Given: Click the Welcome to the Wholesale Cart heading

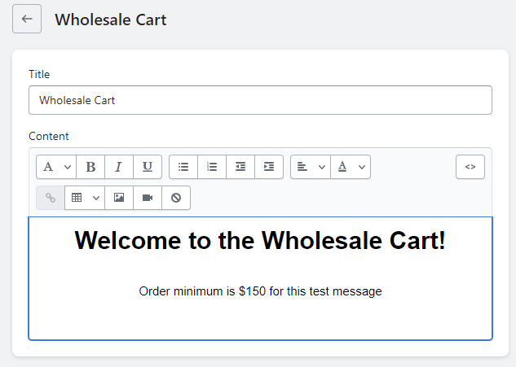Looking at the screenshot, I should tap(260, 241).
